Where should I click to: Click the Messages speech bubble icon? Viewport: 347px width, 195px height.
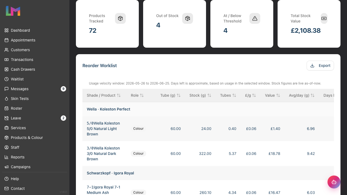pyautogui.click(x=7, y=89)
